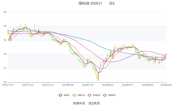Toggle the MA30 legend series
The image size is (173, 105).
(94, 95)
